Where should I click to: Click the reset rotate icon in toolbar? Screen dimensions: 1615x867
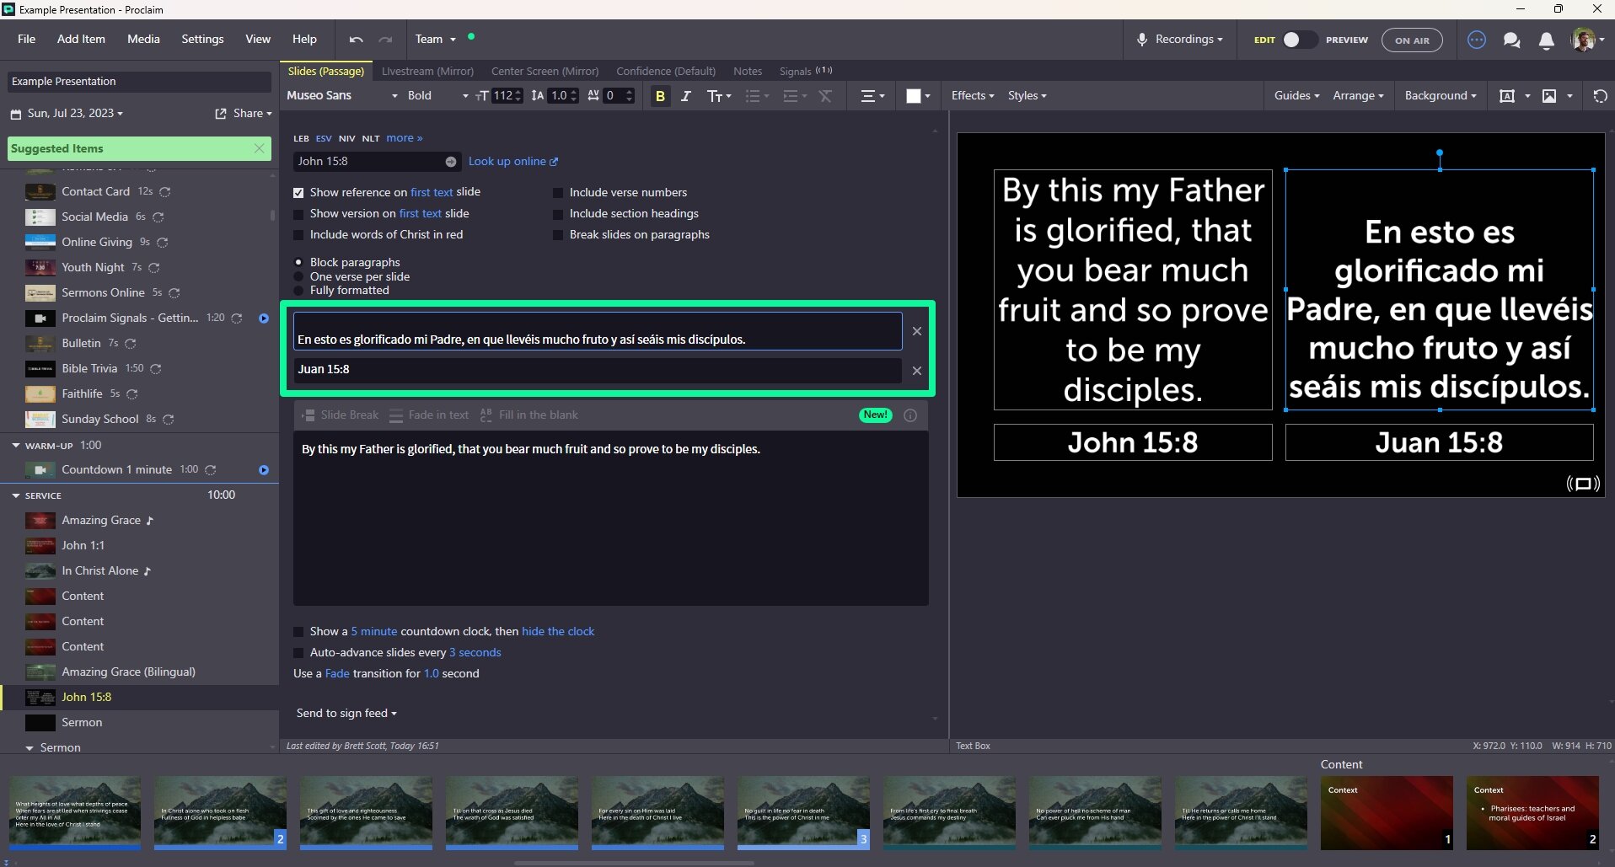[x=1600, y=96]
